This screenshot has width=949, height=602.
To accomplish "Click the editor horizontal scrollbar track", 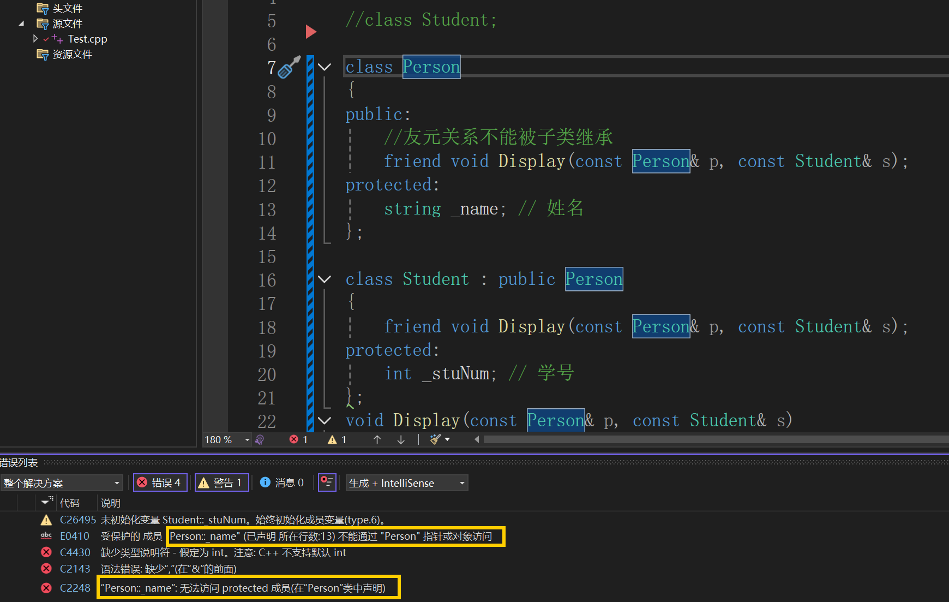I will [x=716, y=439].
